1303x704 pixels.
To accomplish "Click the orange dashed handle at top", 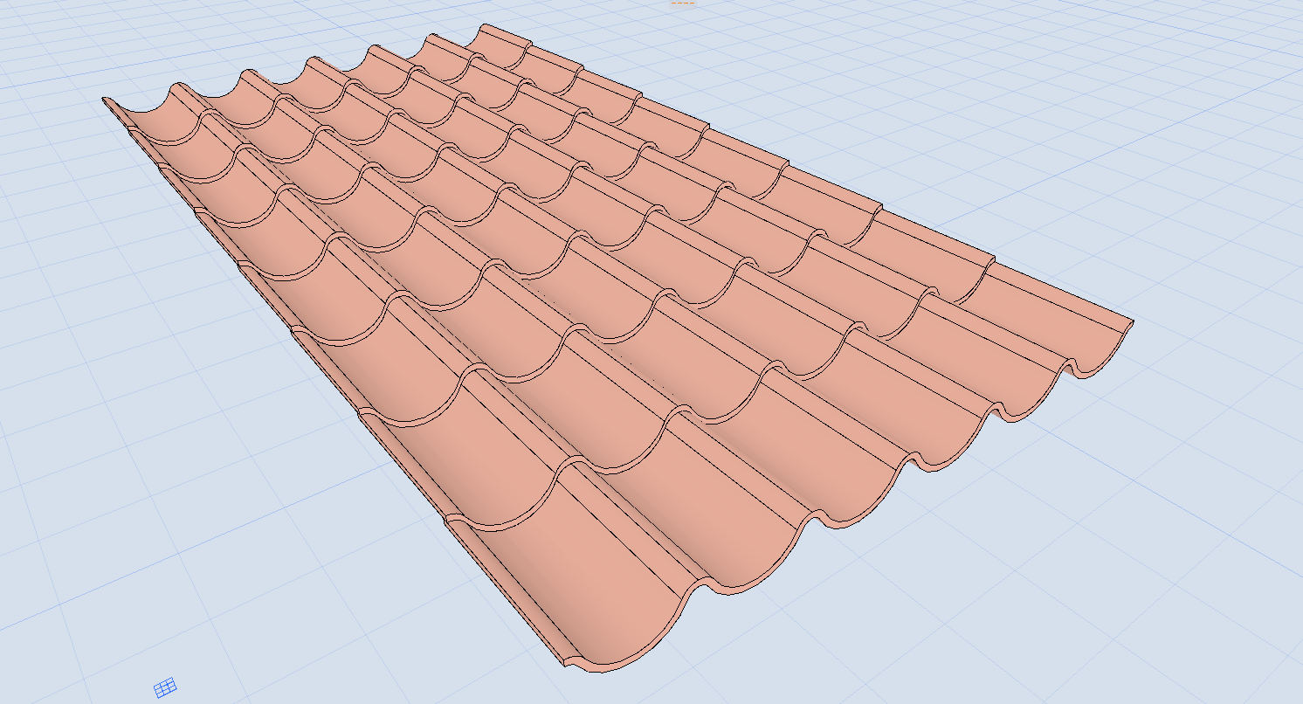I will click(x=682, y=3).
